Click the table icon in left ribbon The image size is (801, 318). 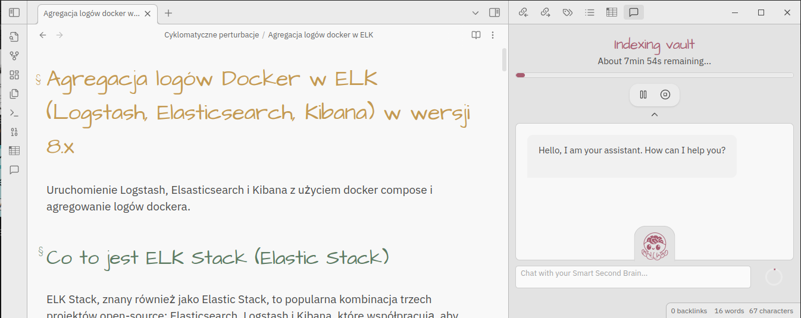(x=14, y=151)
